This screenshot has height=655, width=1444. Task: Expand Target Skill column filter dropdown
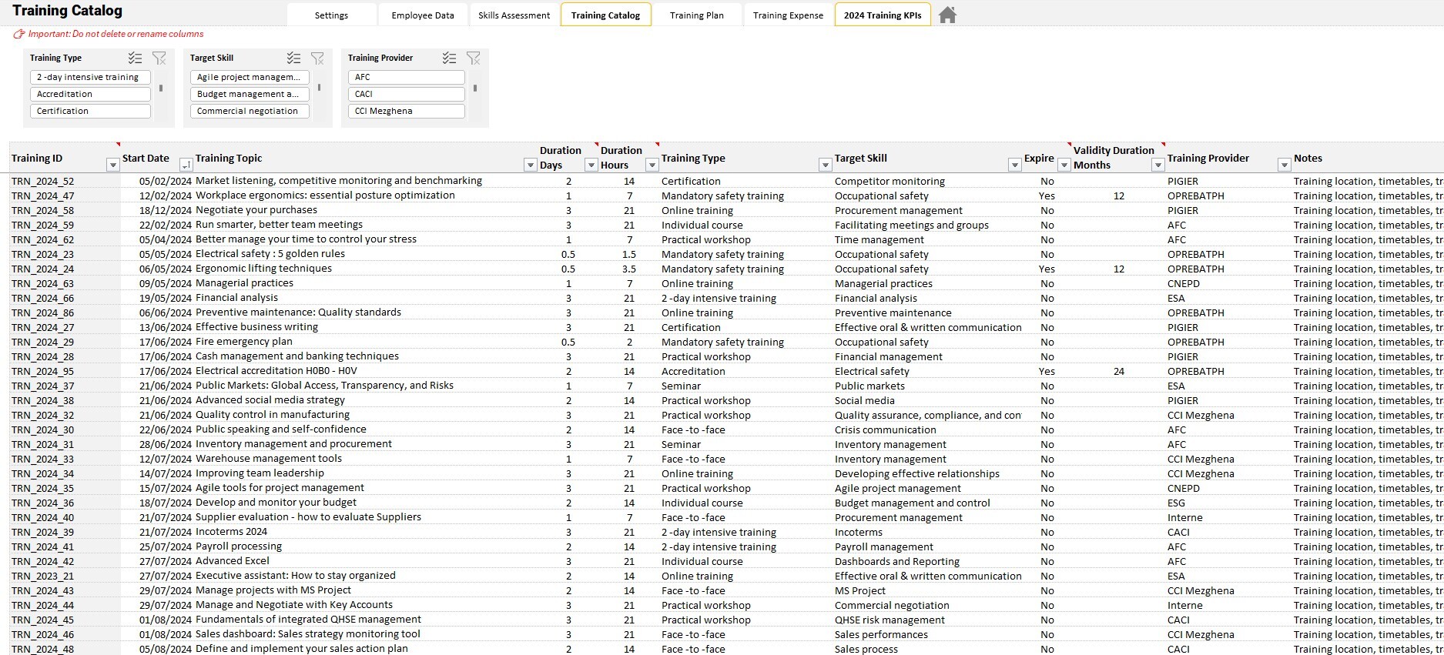1014,165
